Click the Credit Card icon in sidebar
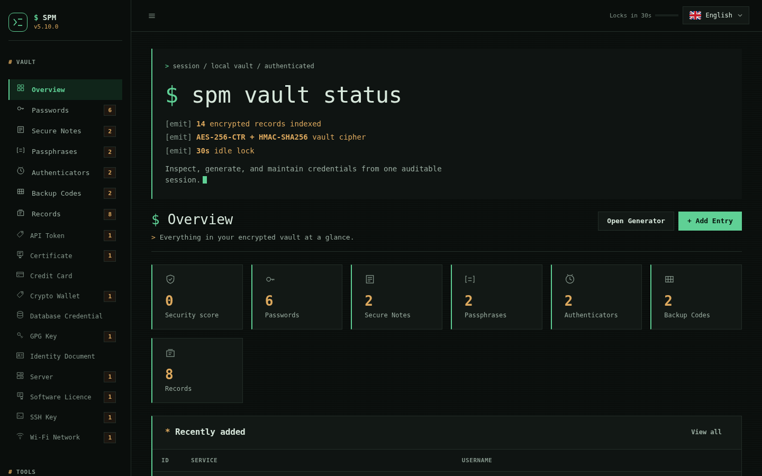 tap(20, 274)
